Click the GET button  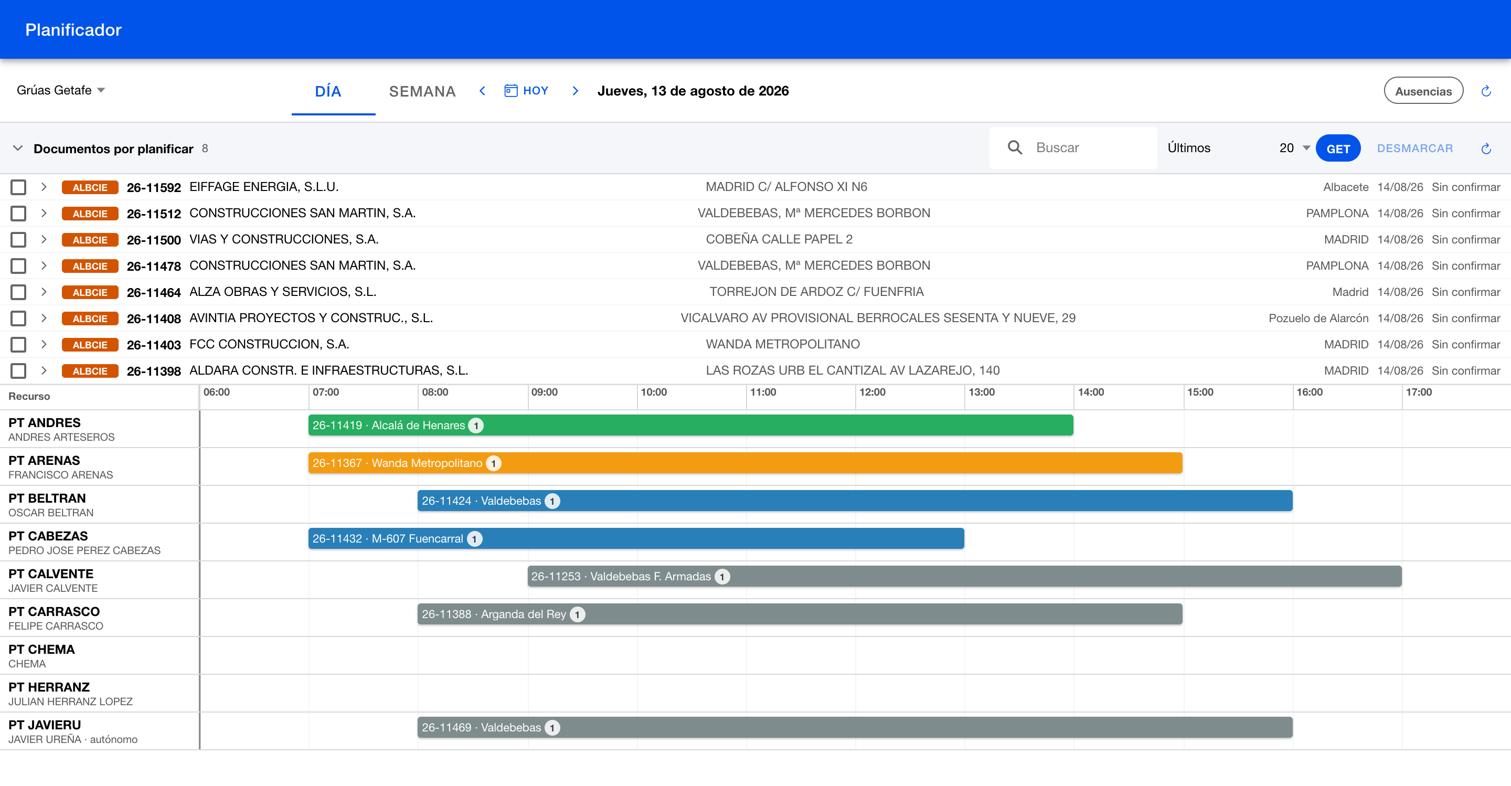tap(1337, 148)
